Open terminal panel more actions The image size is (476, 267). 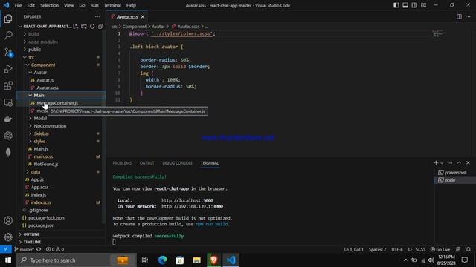(x=450, y=163)
